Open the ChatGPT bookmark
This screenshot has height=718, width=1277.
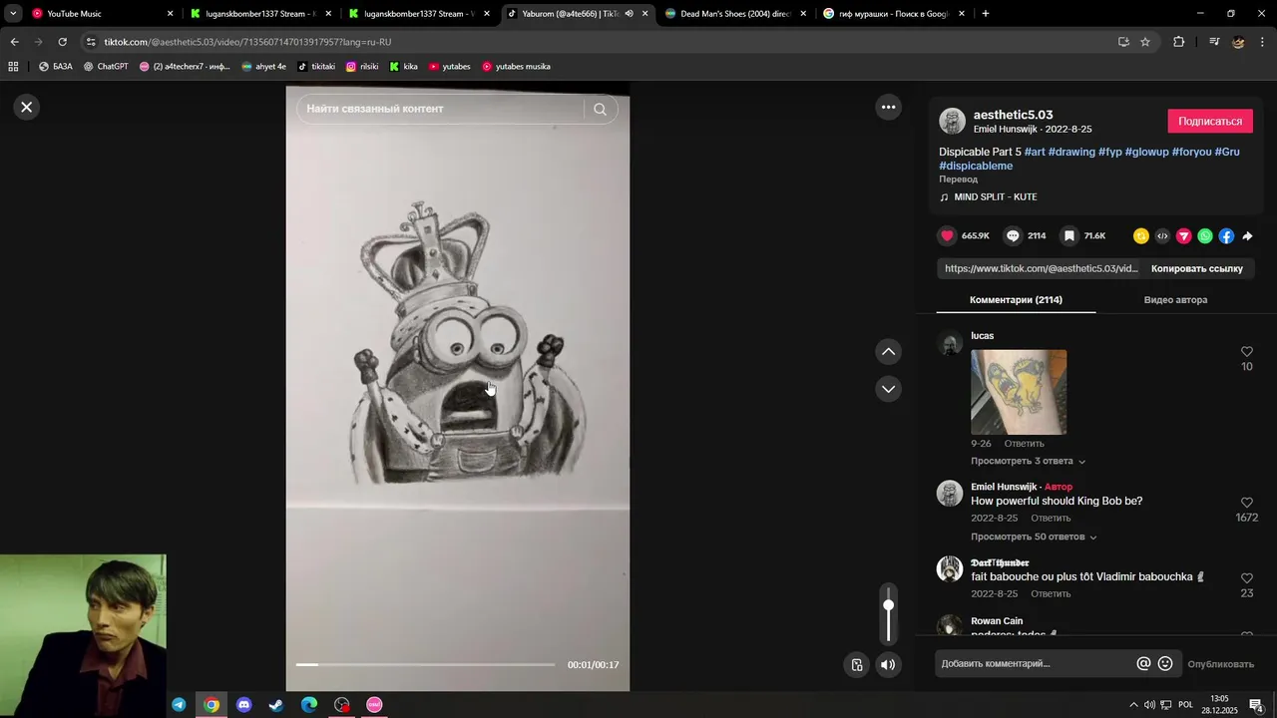coord(106,67)
